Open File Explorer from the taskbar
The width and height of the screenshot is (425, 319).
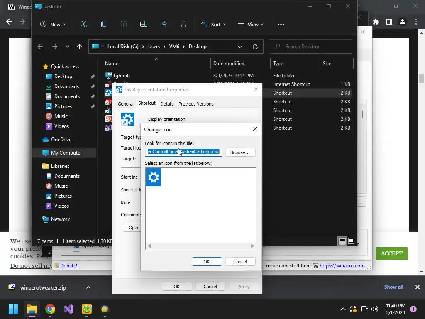click(32, 309)
